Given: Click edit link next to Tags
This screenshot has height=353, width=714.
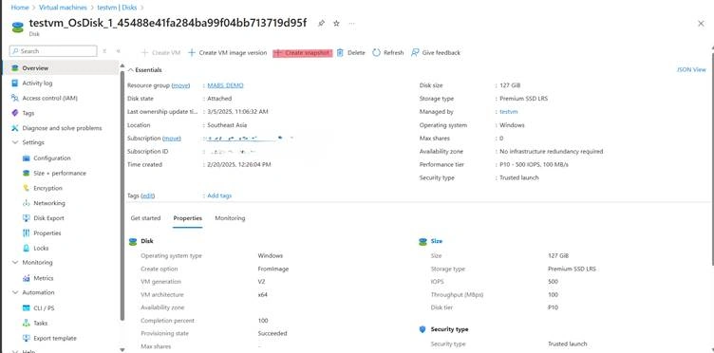Looking at the screenshot, I should tap(148, 195).
